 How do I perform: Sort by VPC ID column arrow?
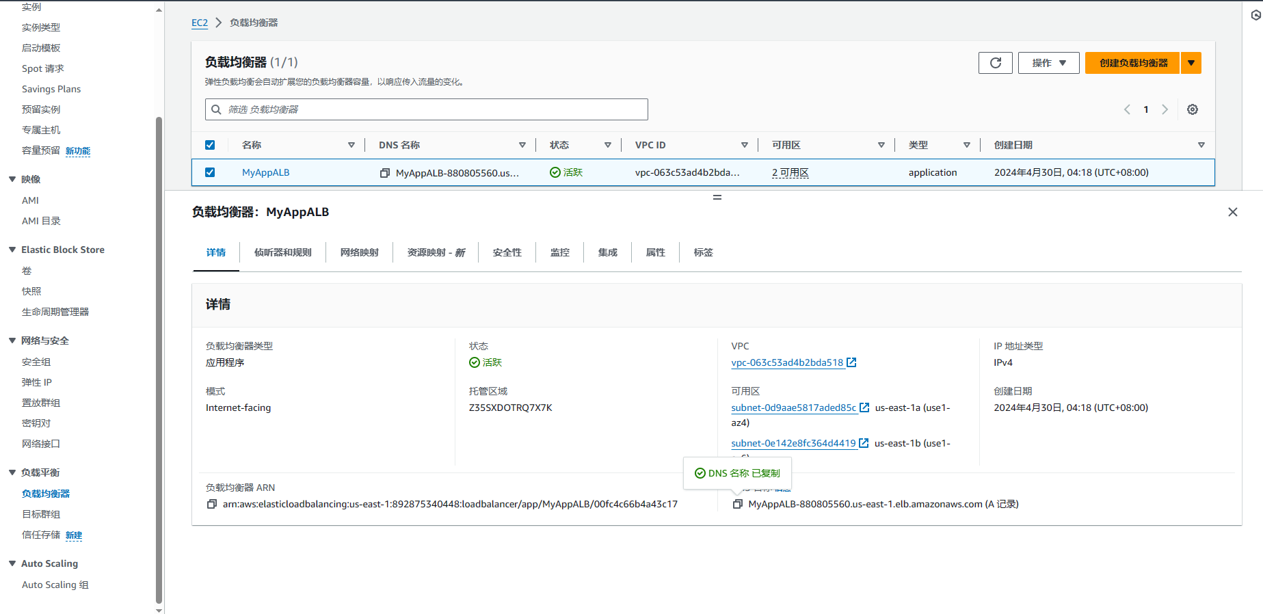(745, 145)
